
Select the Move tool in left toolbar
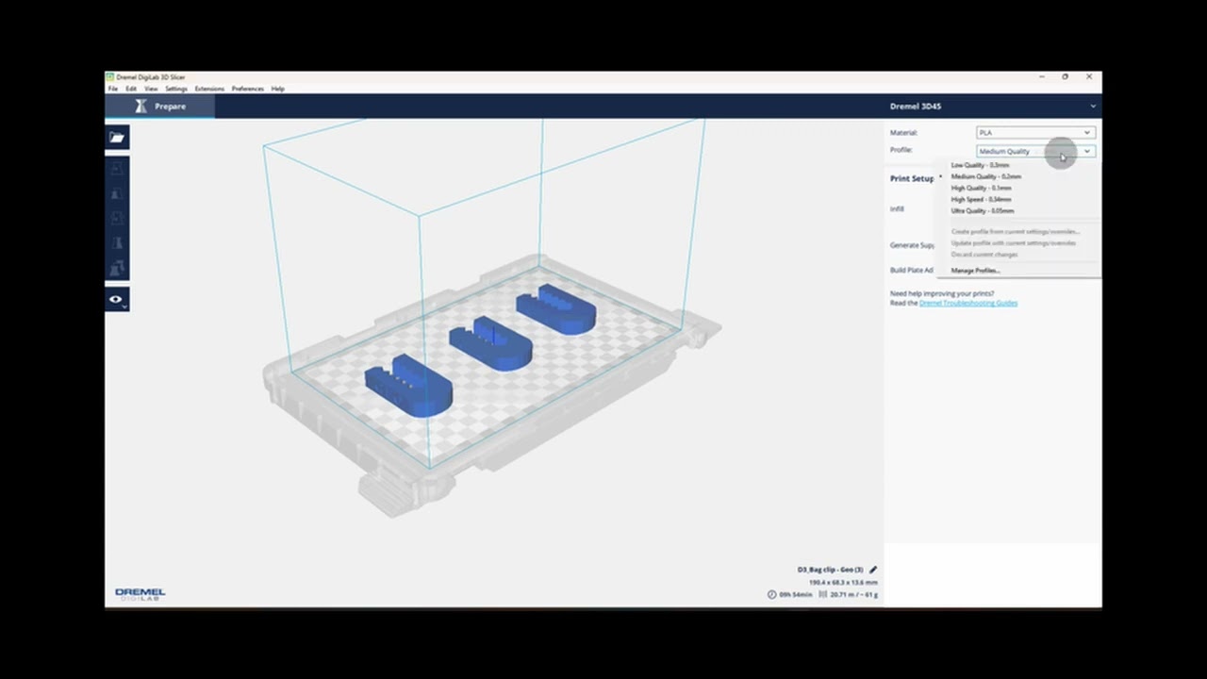[117, 170]
